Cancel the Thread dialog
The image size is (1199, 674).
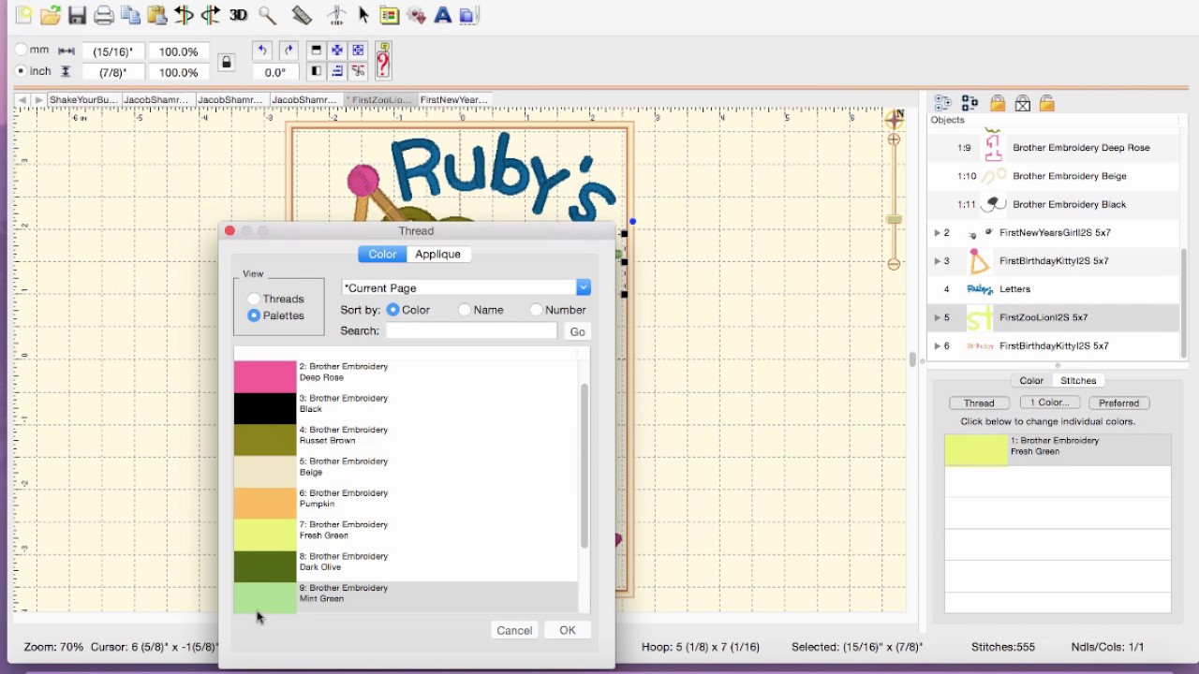(x=514, y=630)
